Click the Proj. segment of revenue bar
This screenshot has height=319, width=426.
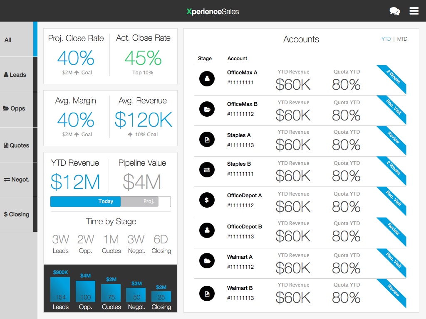coord(140,201)
